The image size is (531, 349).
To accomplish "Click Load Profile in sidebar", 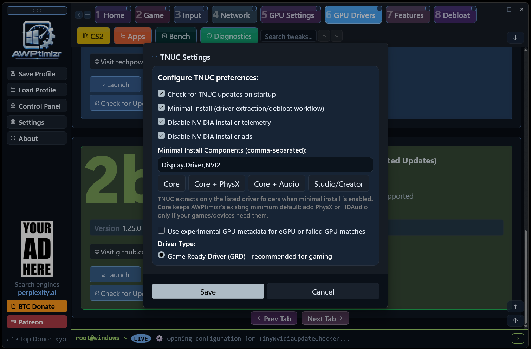I will pyautogui.click(x=37, y=90).
